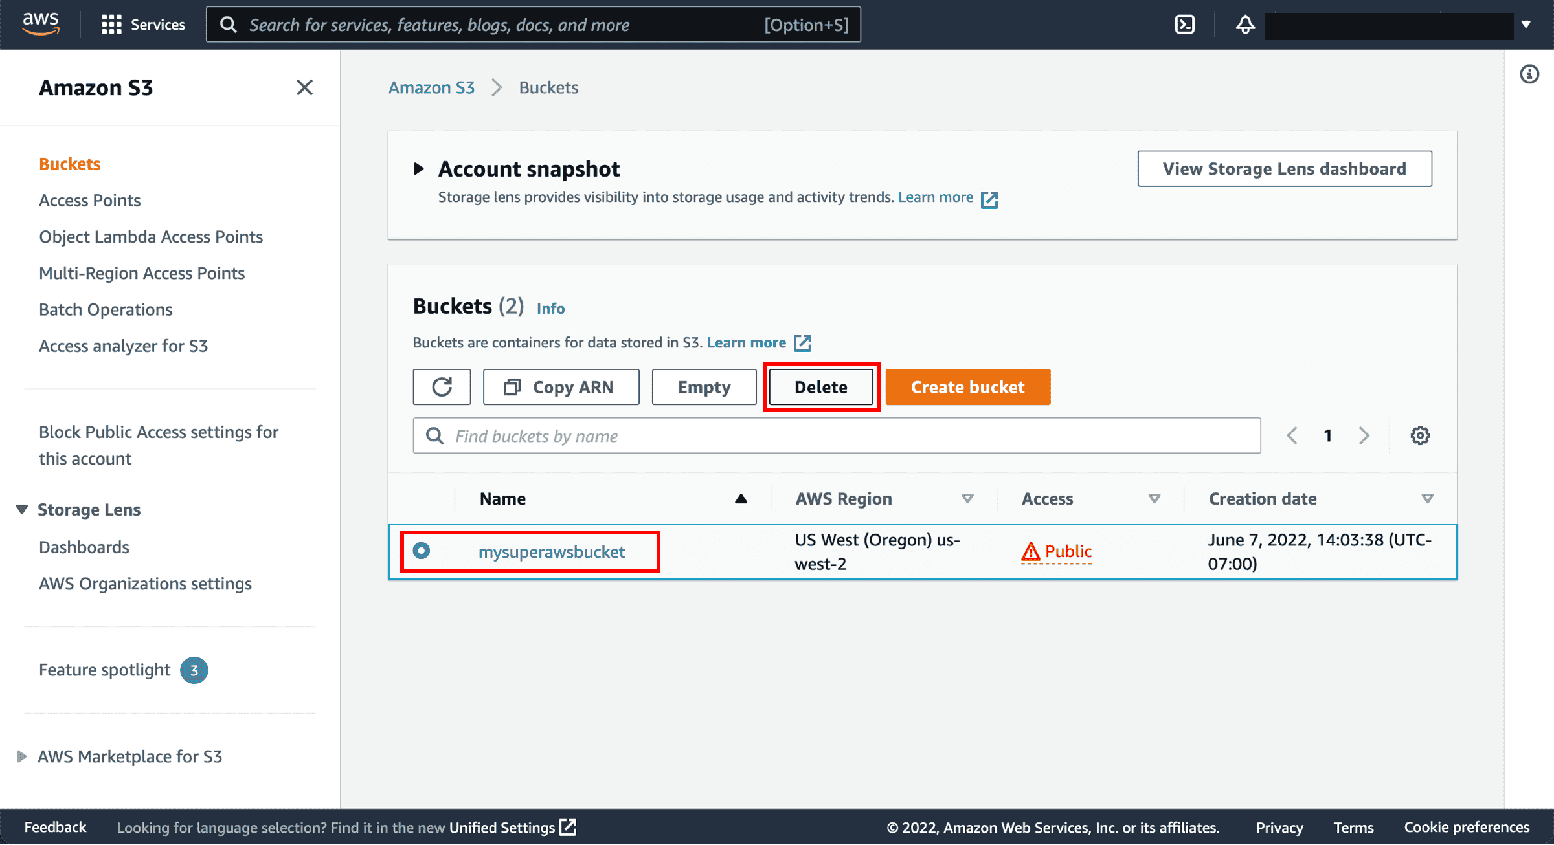Open Privacy link in footer

coord(1279,828)
